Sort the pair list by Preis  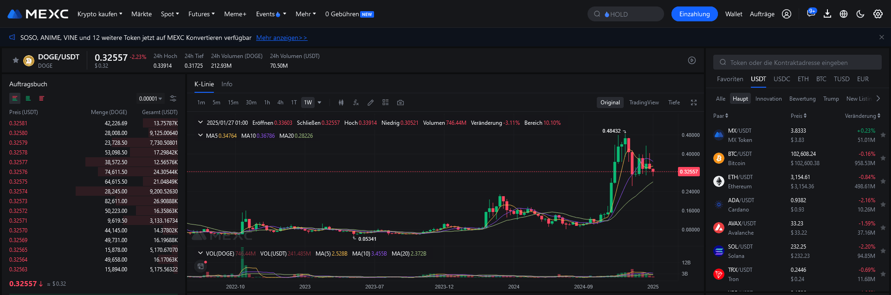click(x=799, y=115)
